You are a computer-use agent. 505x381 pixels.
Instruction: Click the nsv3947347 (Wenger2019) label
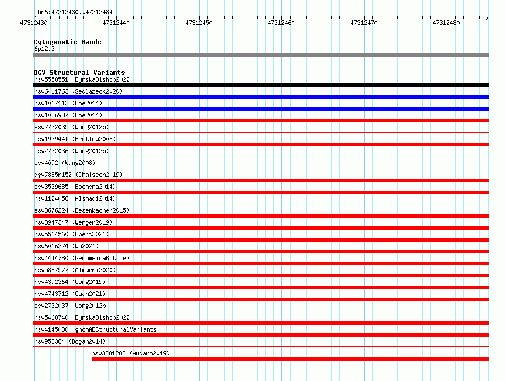pyautogui.click(x=73, y=222)
